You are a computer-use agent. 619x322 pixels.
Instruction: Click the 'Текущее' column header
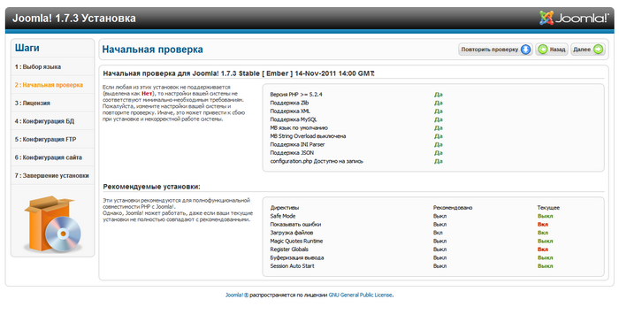(548, 207)
